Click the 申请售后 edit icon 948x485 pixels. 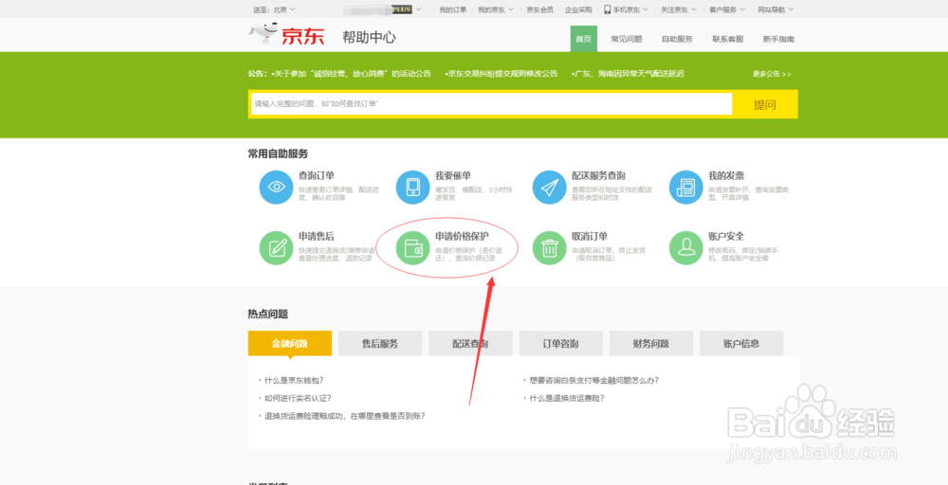pos(276,247)
